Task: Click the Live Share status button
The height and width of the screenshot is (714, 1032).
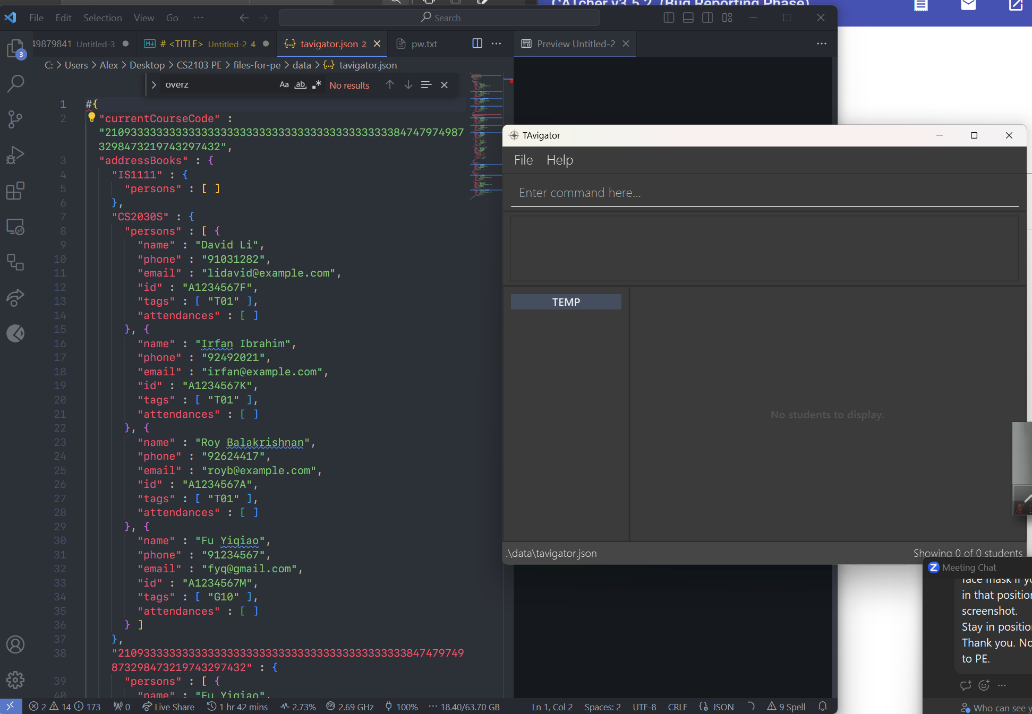Action: coord(168,707)
